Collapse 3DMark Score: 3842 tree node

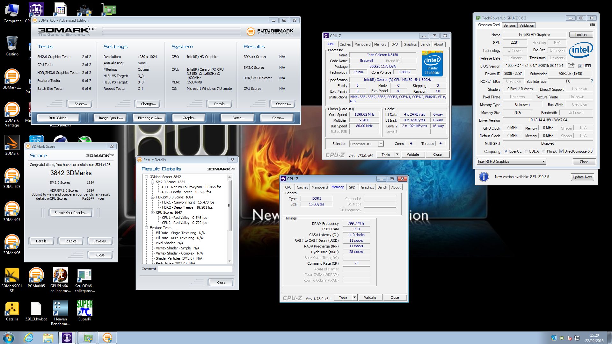147,177
